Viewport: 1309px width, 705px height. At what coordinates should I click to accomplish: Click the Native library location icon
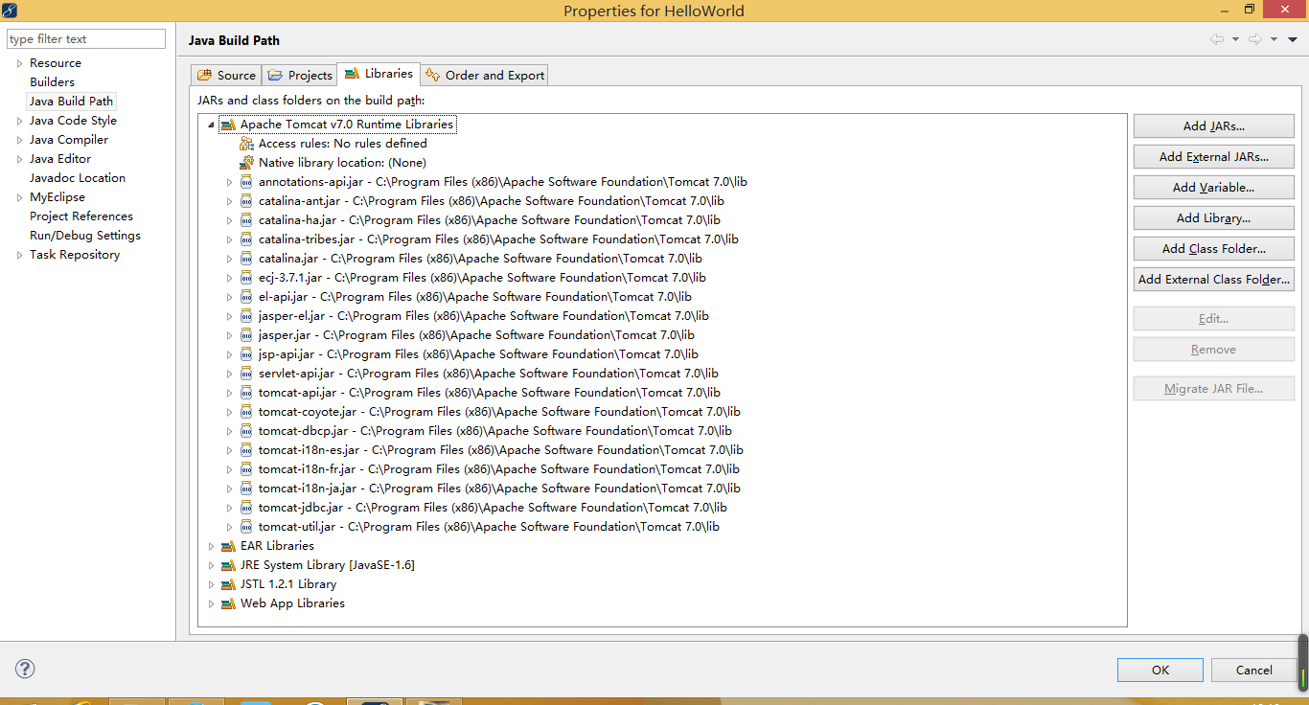(x=246, y=163)
